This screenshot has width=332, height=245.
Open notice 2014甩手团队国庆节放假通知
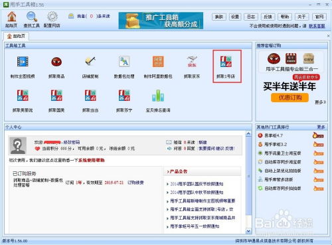197,184
